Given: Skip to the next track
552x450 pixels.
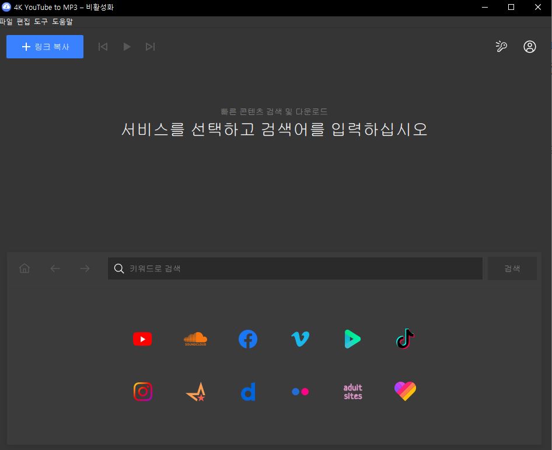Looking at the screenshot, I should 151,47.
